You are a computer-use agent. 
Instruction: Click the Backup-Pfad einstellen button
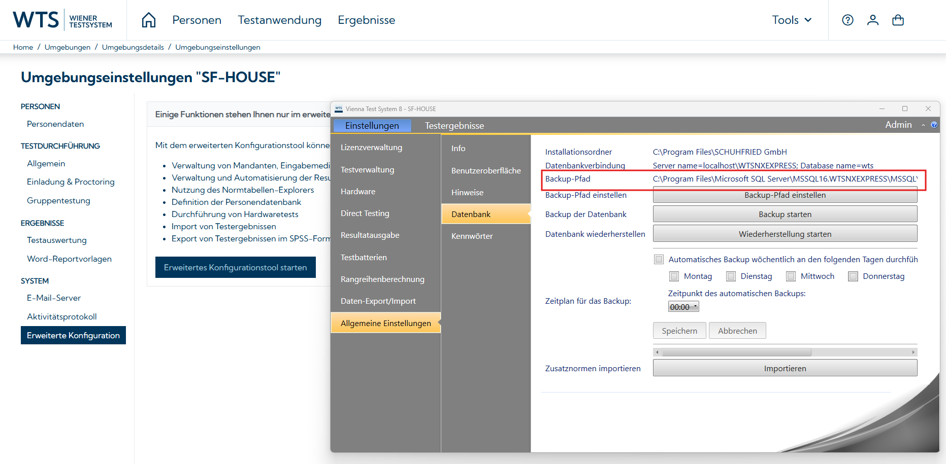click(785, 196)
